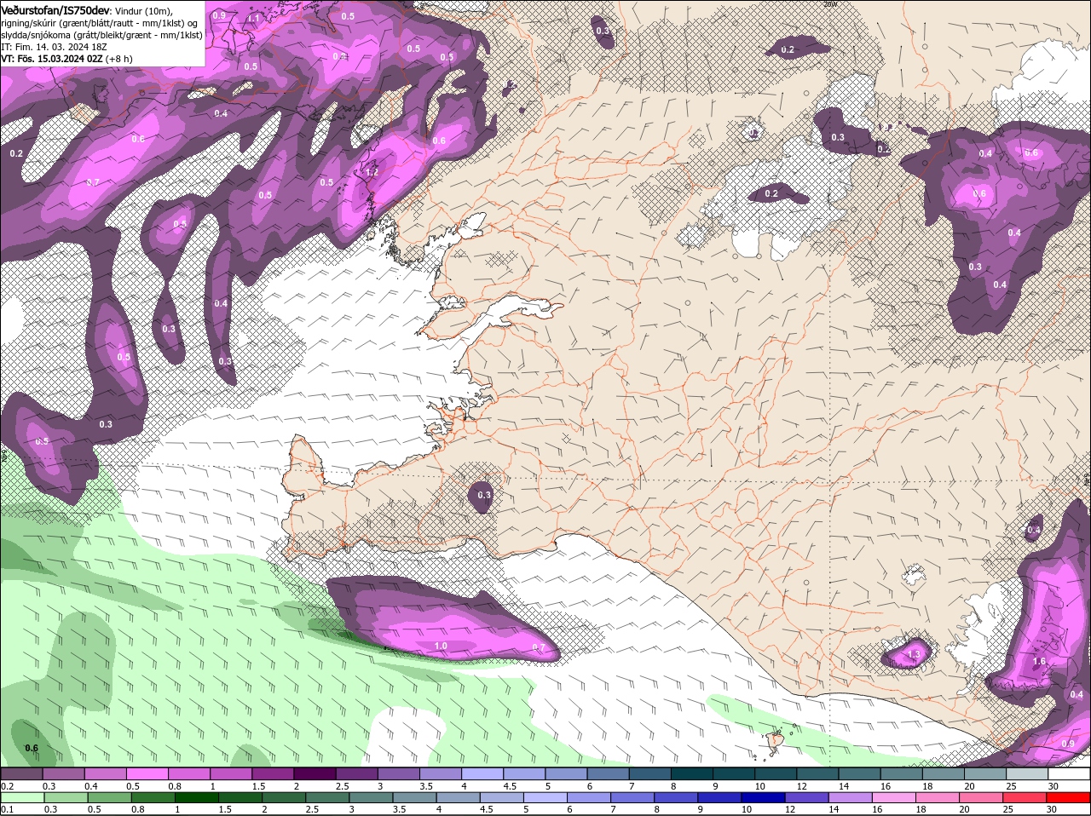Image resolution: width=1091 pixels, height=816 pixels.
Task: Click the VT: Fös. 15.03.2024 02Z (+8 h) line
Action: click(x=66, y=59)
